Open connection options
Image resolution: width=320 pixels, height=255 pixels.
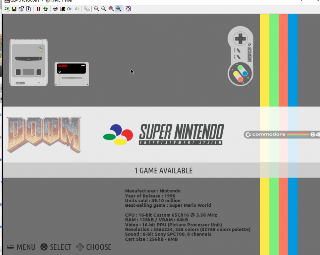coord(21,9)
